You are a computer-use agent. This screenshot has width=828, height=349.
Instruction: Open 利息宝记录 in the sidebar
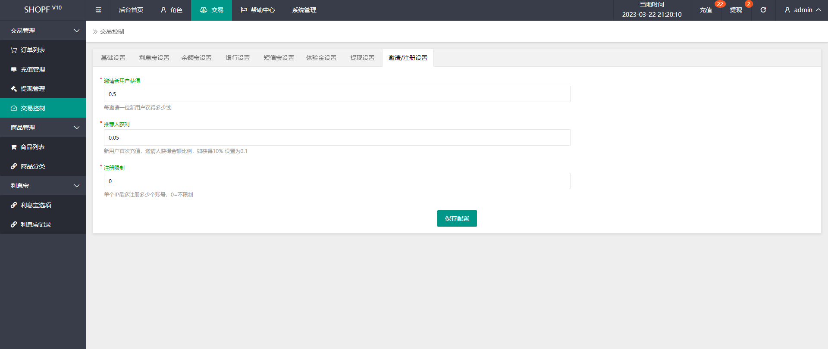(36, 224)
